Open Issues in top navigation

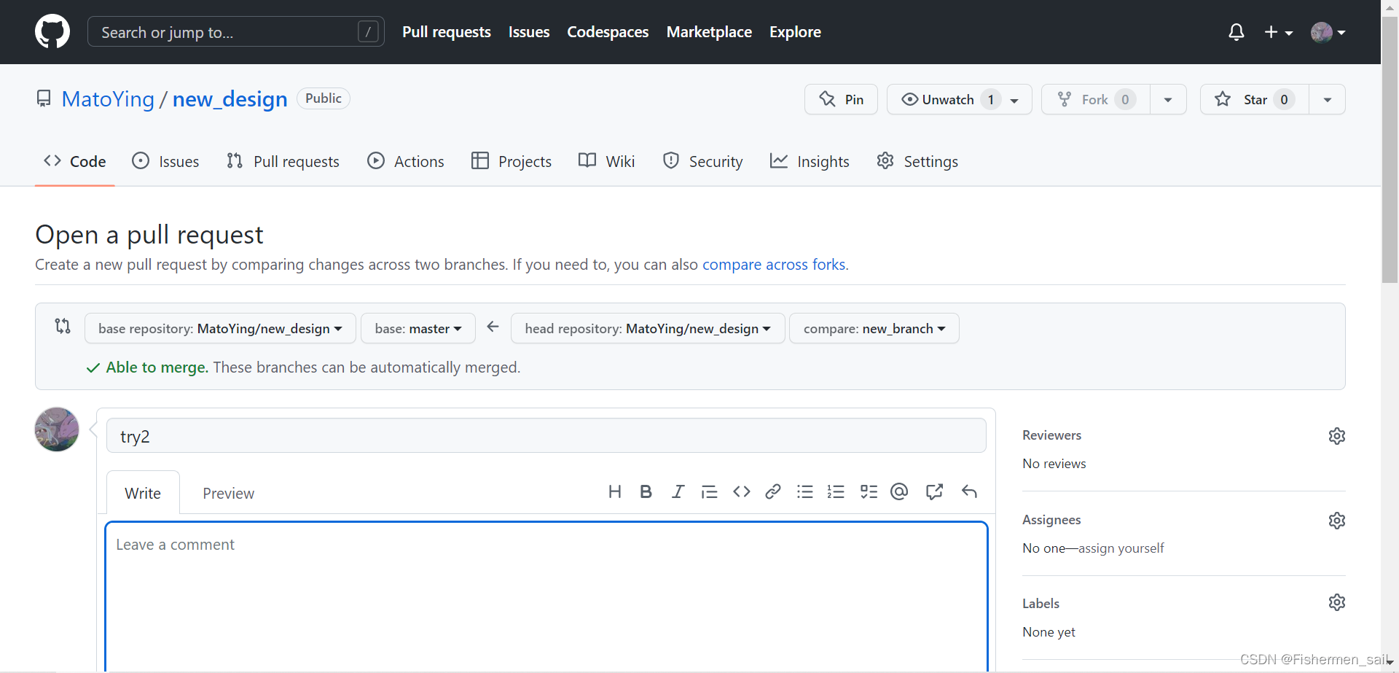[x=529, y=32]
